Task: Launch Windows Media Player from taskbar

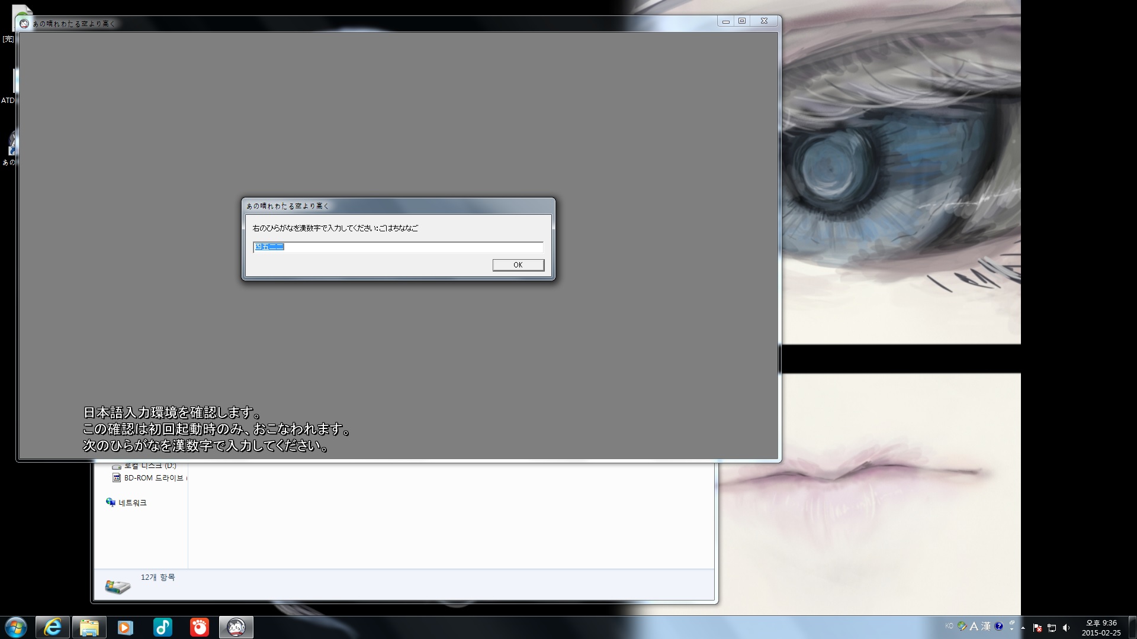Action: pos(126,627)
